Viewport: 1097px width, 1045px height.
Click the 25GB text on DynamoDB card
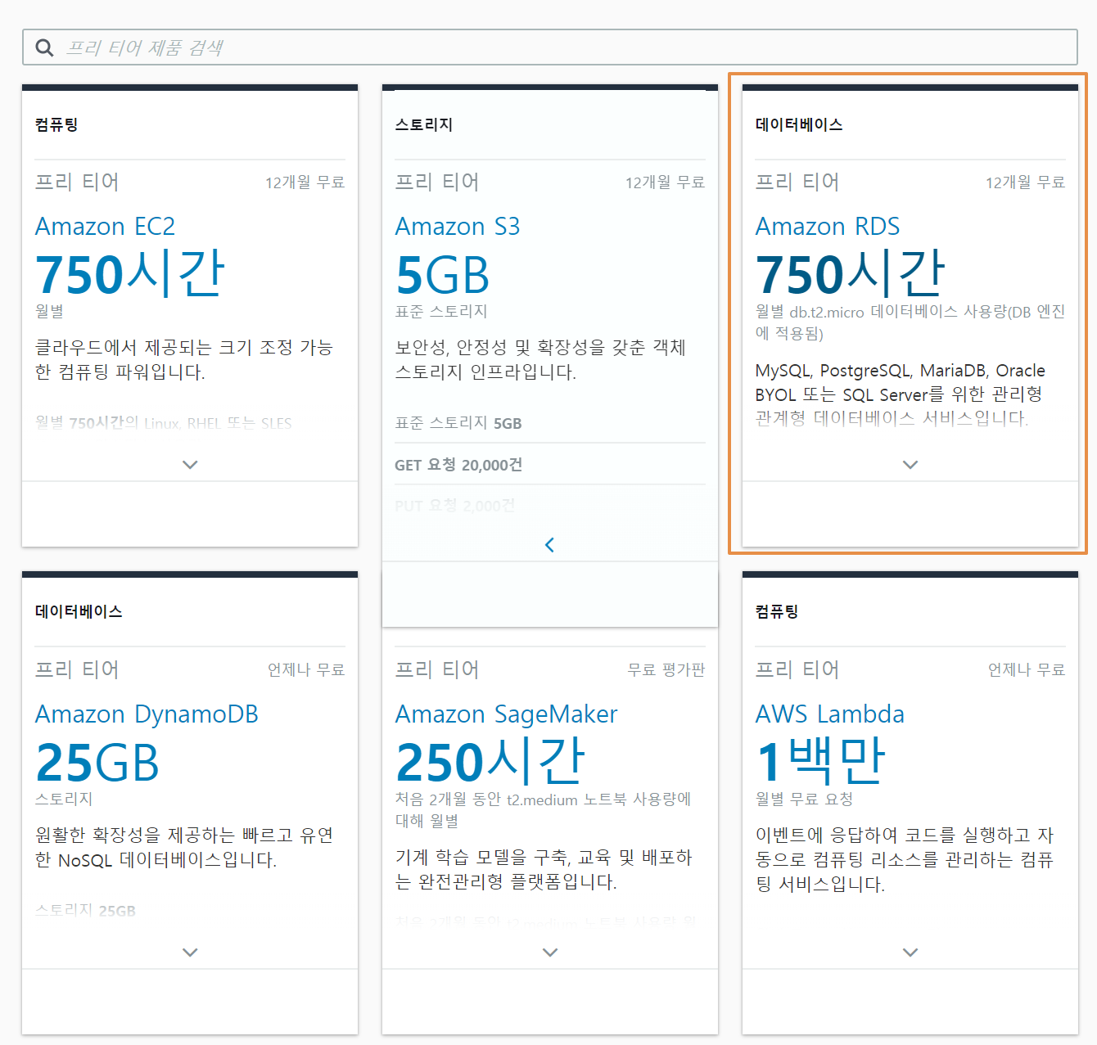tap(97, 763)
